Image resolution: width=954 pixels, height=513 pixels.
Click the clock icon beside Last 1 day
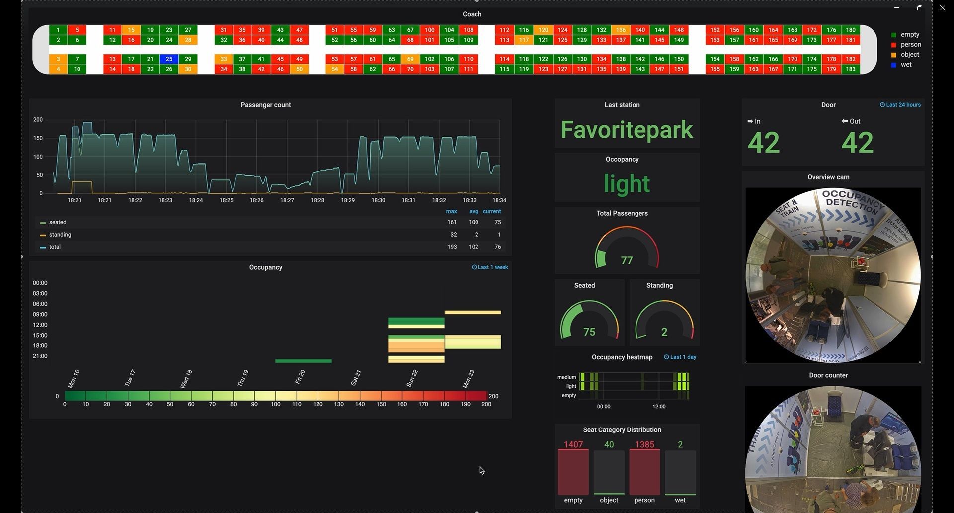pyautogui.click(x=666, y=357)
